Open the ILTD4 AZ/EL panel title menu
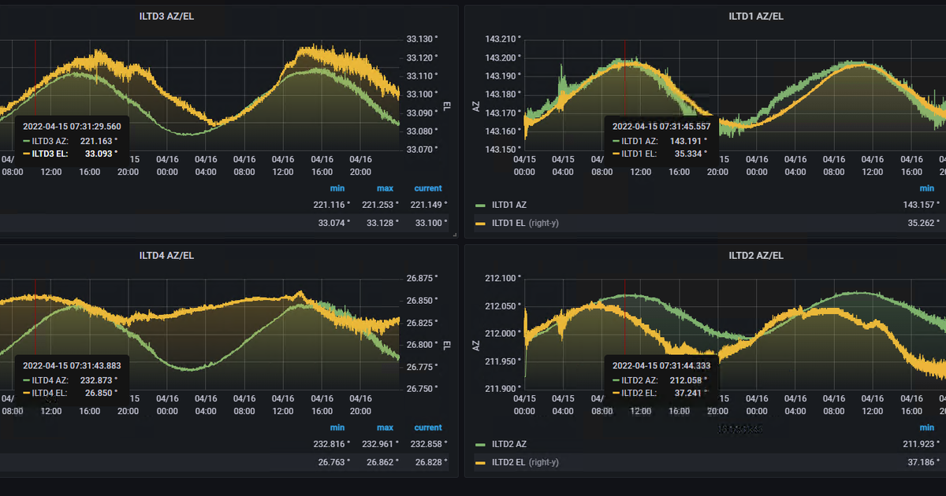Screen dimensions: 946x496 (x=166, y=255)
